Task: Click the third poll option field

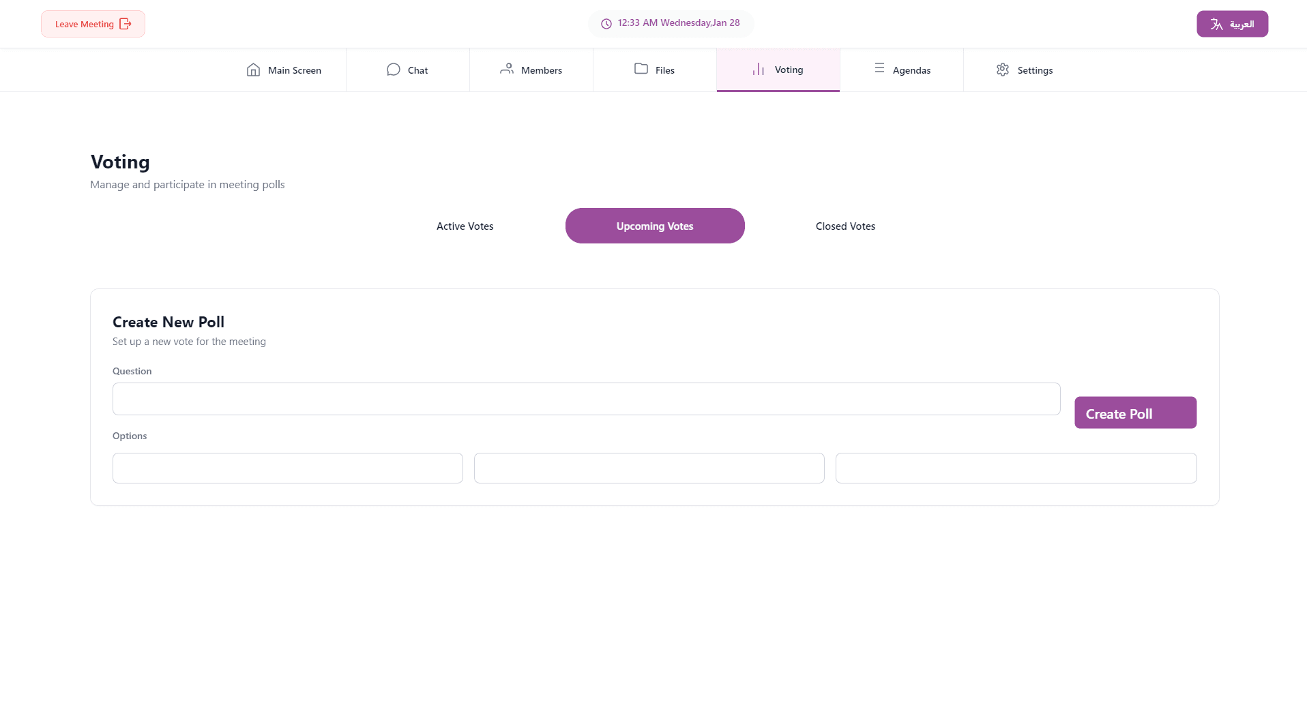Action: (x=1016, y=468)
